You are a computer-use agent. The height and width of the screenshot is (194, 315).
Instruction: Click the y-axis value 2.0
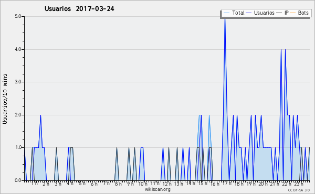tap(18, 115)
